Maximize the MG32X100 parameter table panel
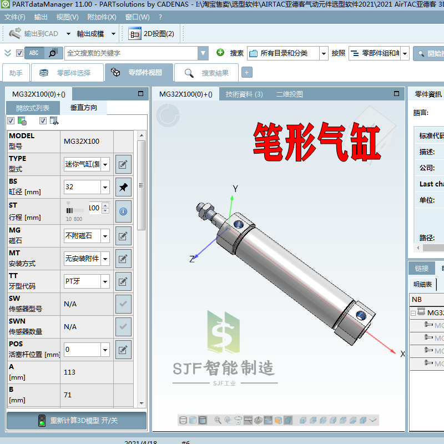The image size is (444, 444). pos(140,94)
